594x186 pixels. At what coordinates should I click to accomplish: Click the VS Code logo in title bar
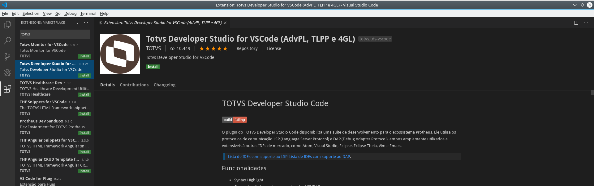[x=4, y=5]
